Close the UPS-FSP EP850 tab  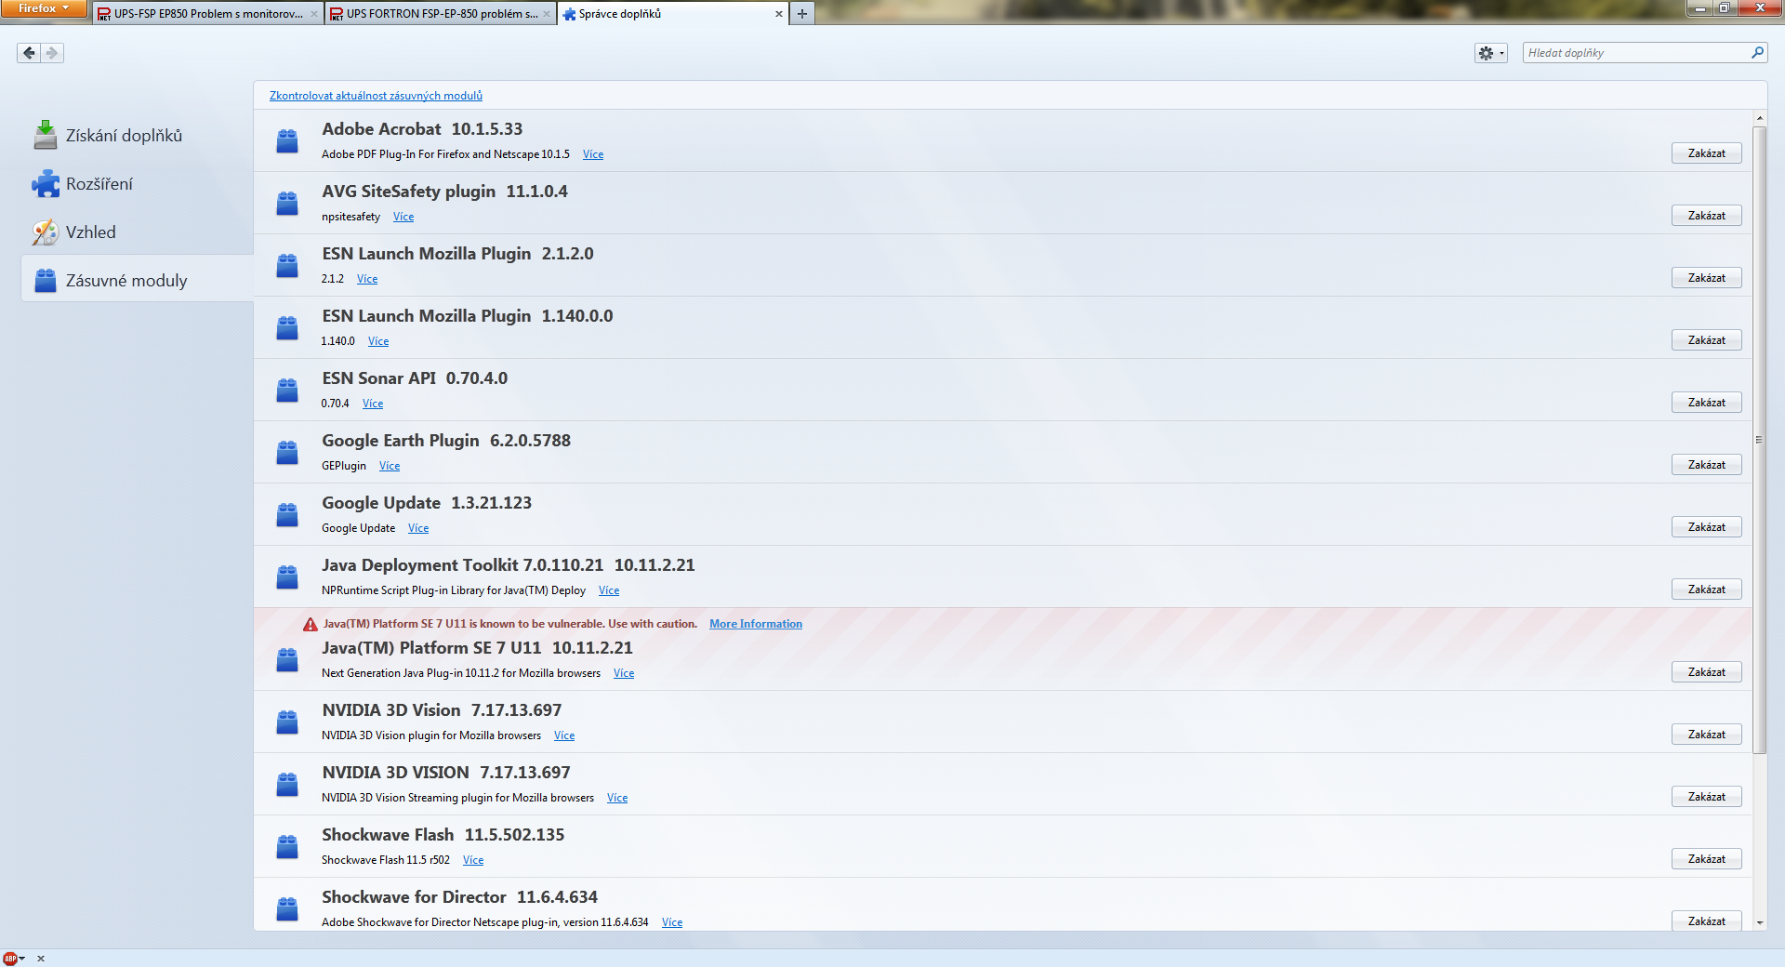[313, 14]
